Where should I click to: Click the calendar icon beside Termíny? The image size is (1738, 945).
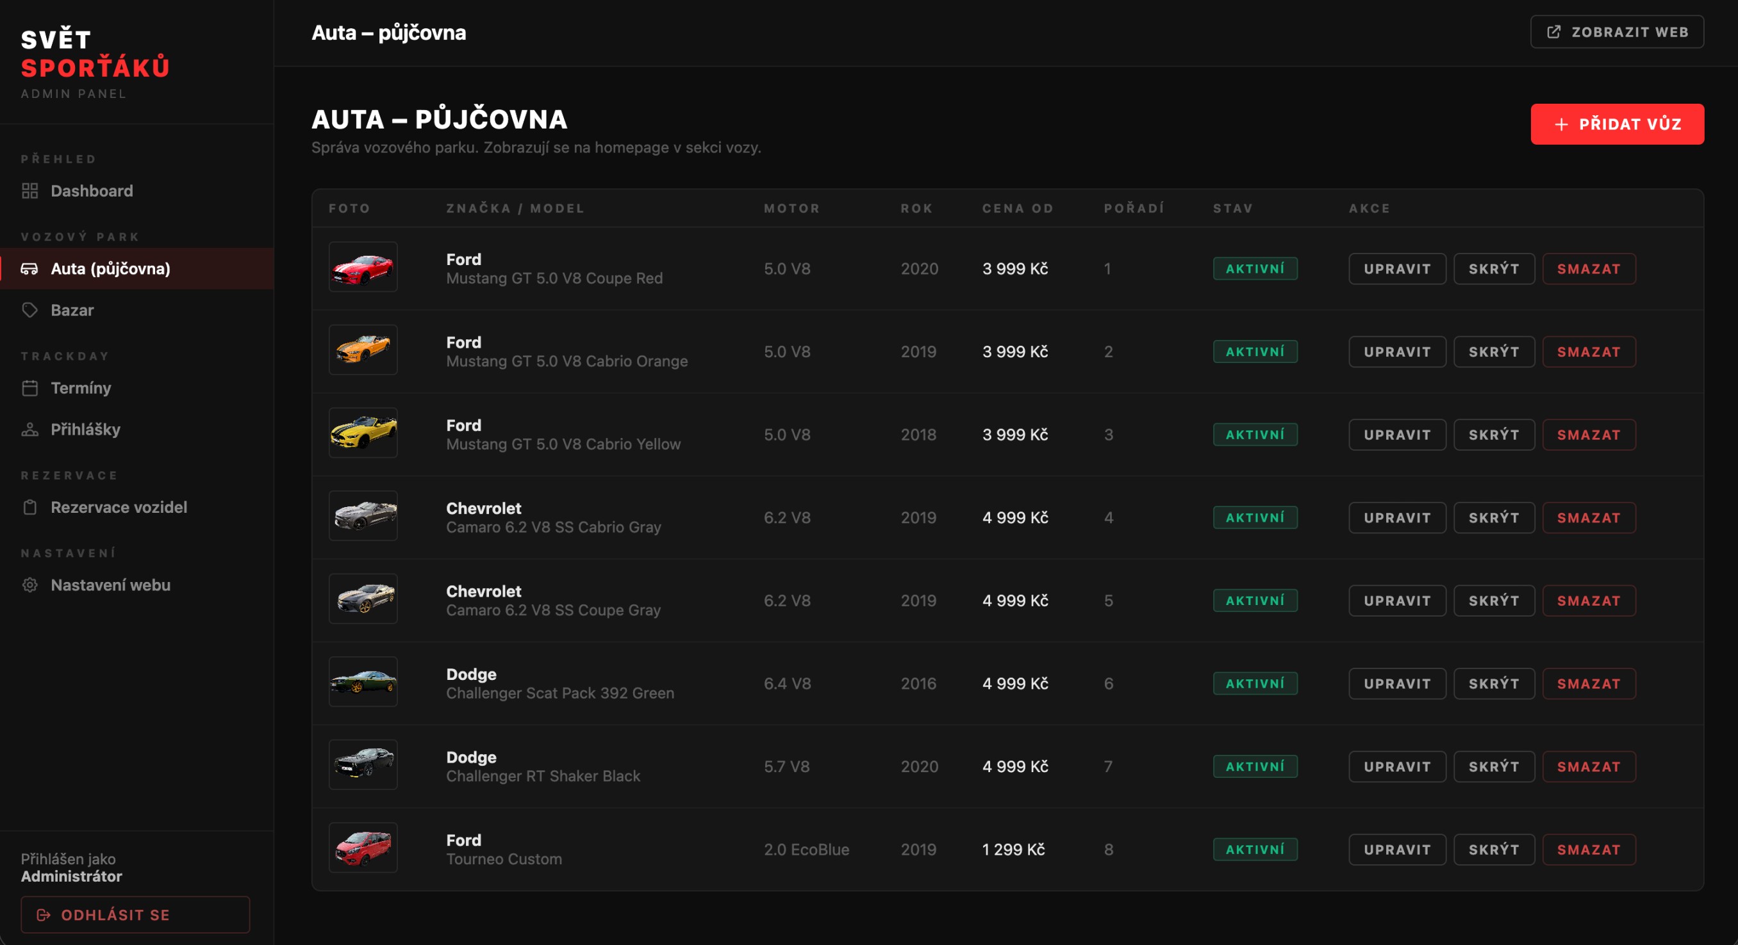point(29,388)
